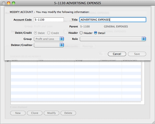Click the yellow minimize window button

click(9, 3)
